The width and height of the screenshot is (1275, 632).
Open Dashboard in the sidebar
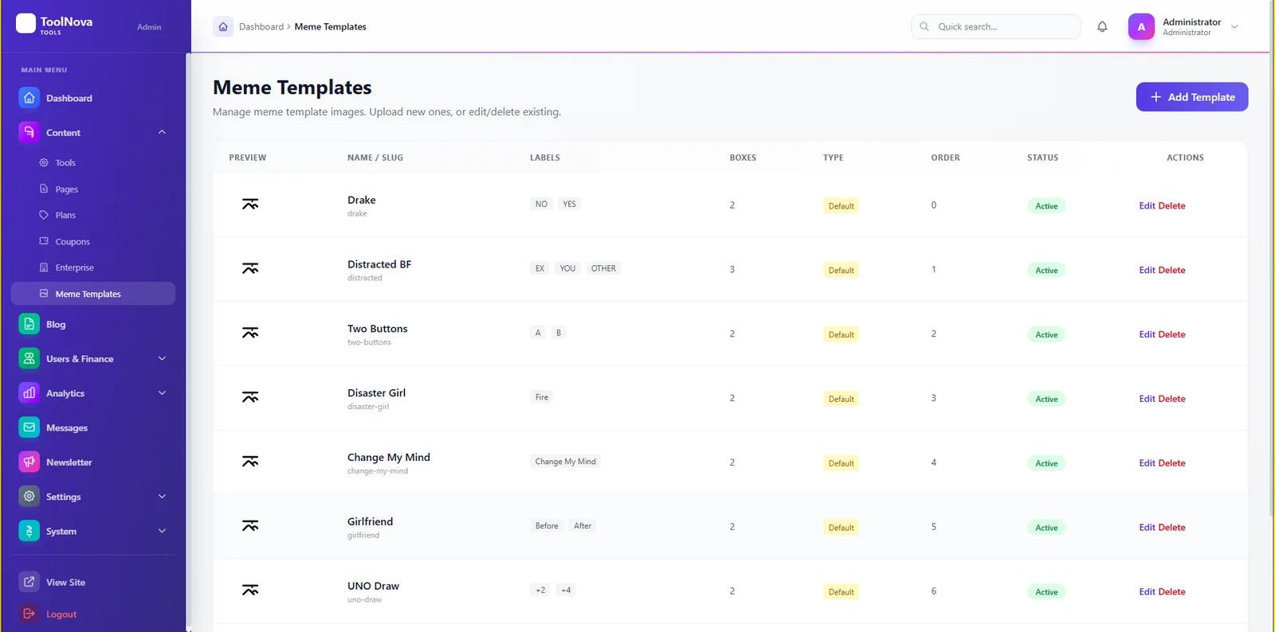[x=69, y=99]
